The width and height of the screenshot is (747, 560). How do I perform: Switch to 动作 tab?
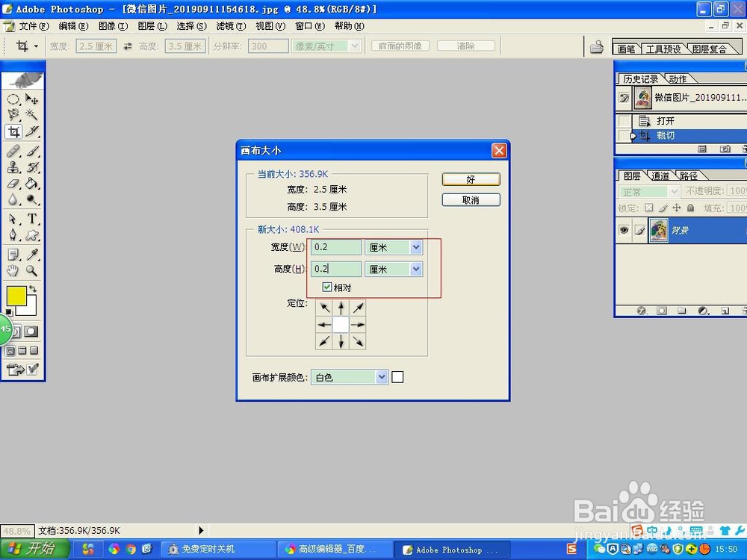coord(678,79)
